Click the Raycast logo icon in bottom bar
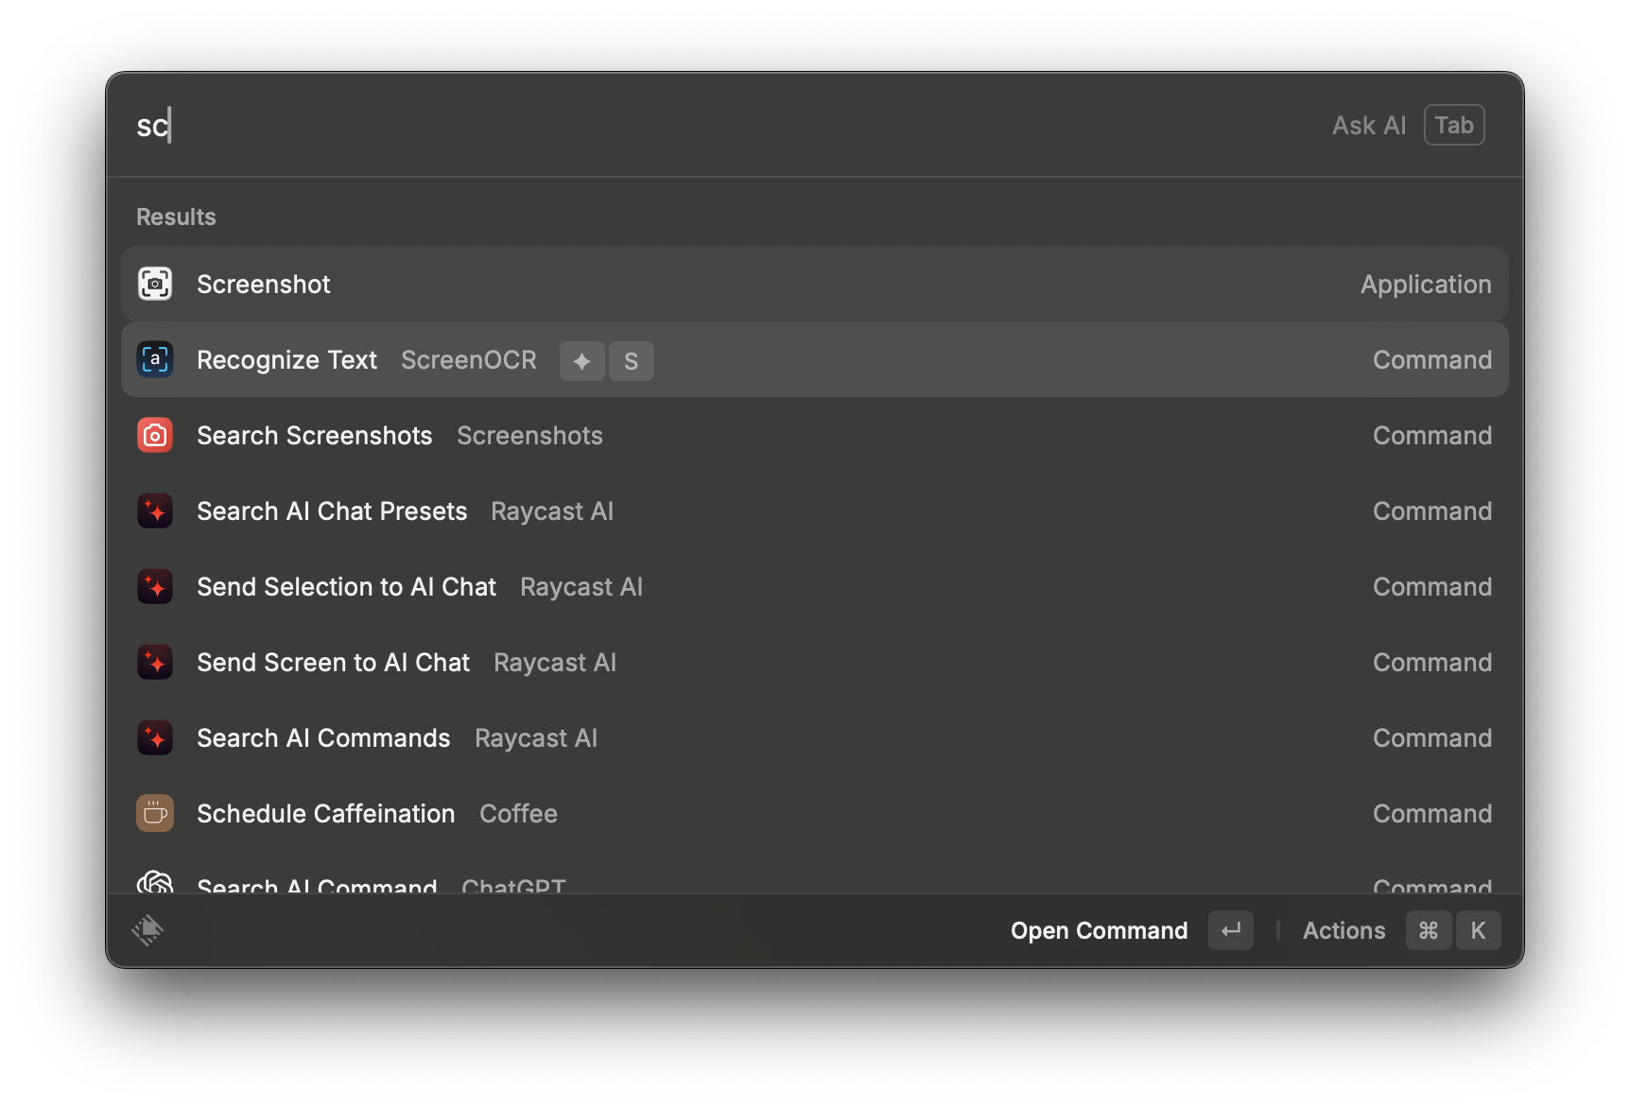 coord(147,930)
